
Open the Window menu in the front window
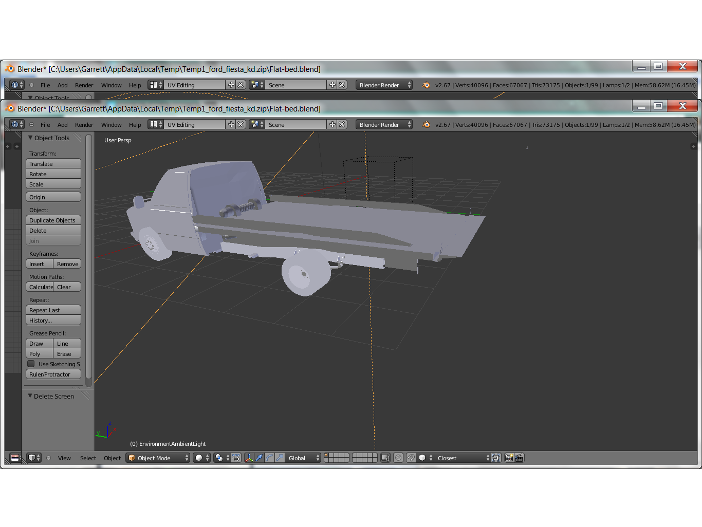[x=112, y=125]
